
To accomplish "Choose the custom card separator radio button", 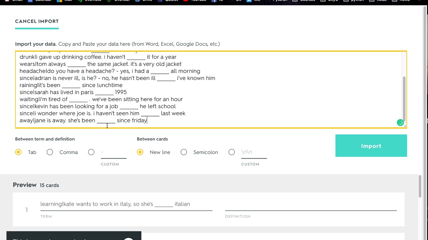I will tap(232, 152).
